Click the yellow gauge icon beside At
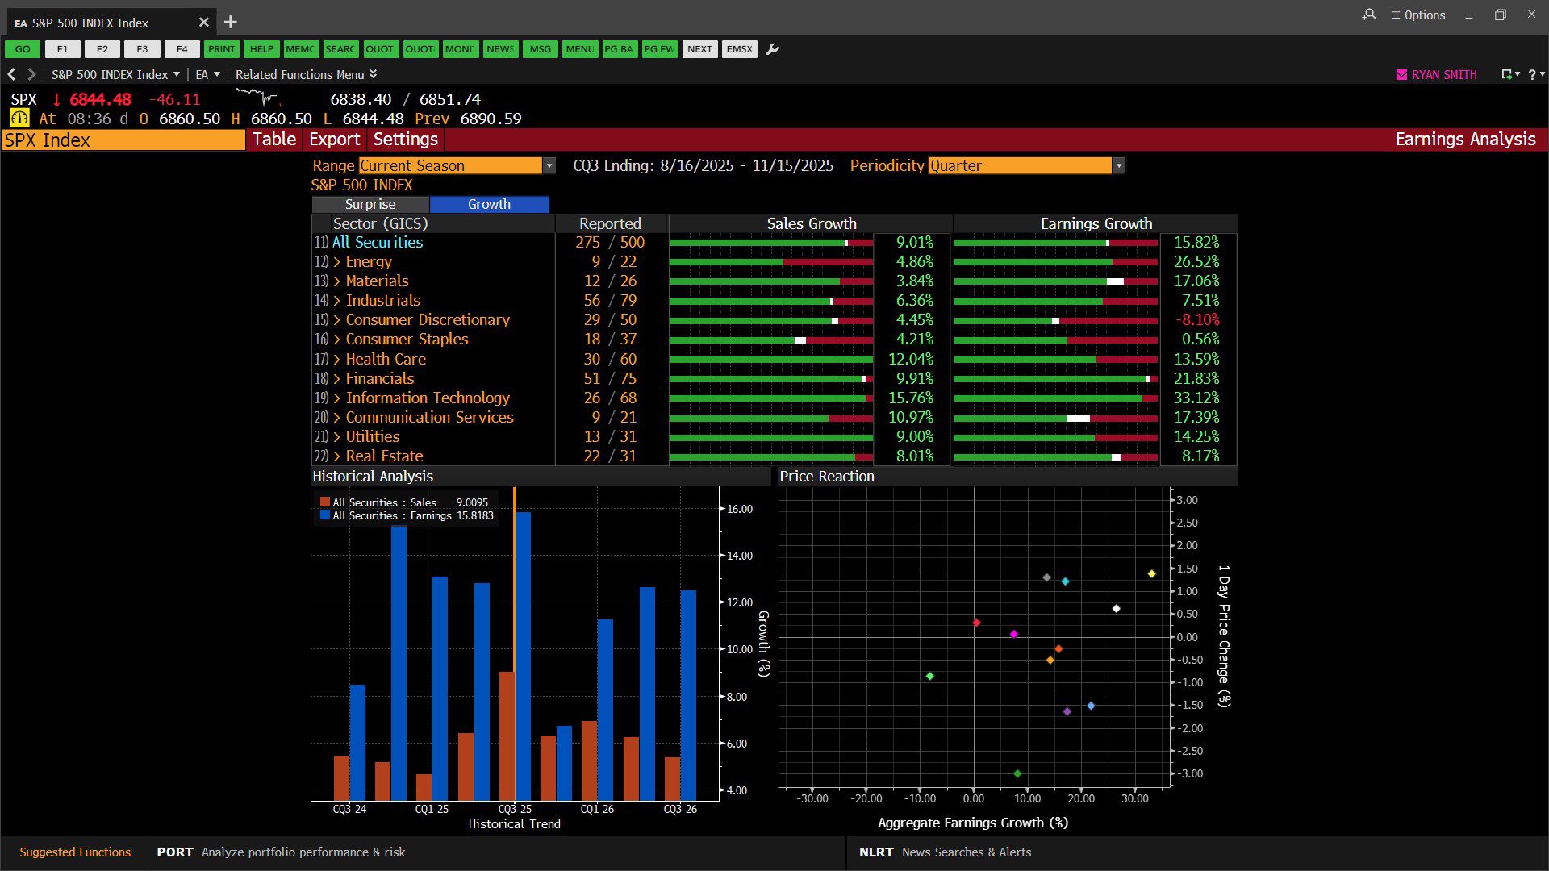The width and height of the screenshot is (1549, 871). point(19,119)
